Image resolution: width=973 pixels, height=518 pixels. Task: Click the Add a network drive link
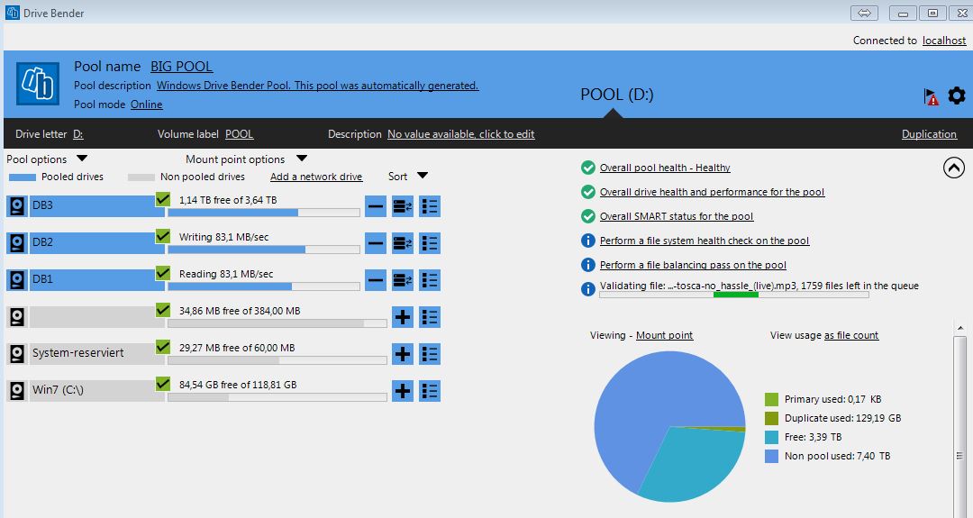316,177
